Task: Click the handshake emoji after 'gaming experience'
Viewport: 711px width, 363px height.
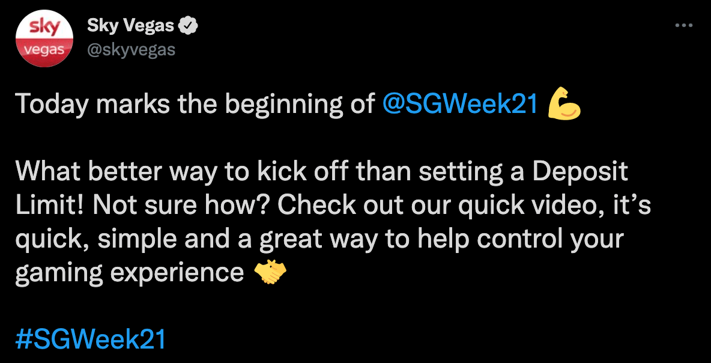Action: [x=270, y=272]
